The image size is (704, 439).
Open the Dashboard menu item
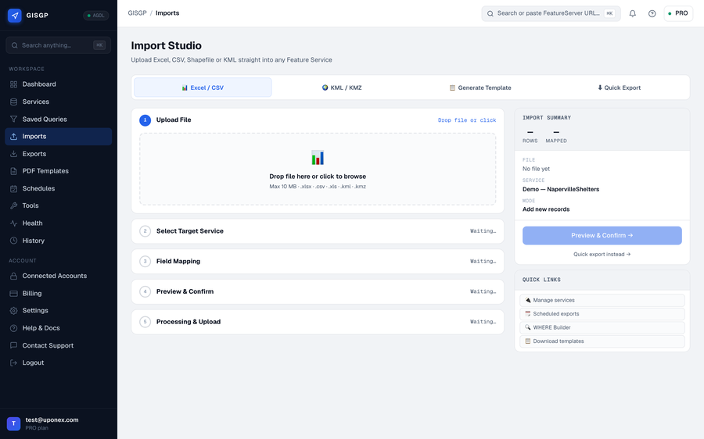coord(59,84)
